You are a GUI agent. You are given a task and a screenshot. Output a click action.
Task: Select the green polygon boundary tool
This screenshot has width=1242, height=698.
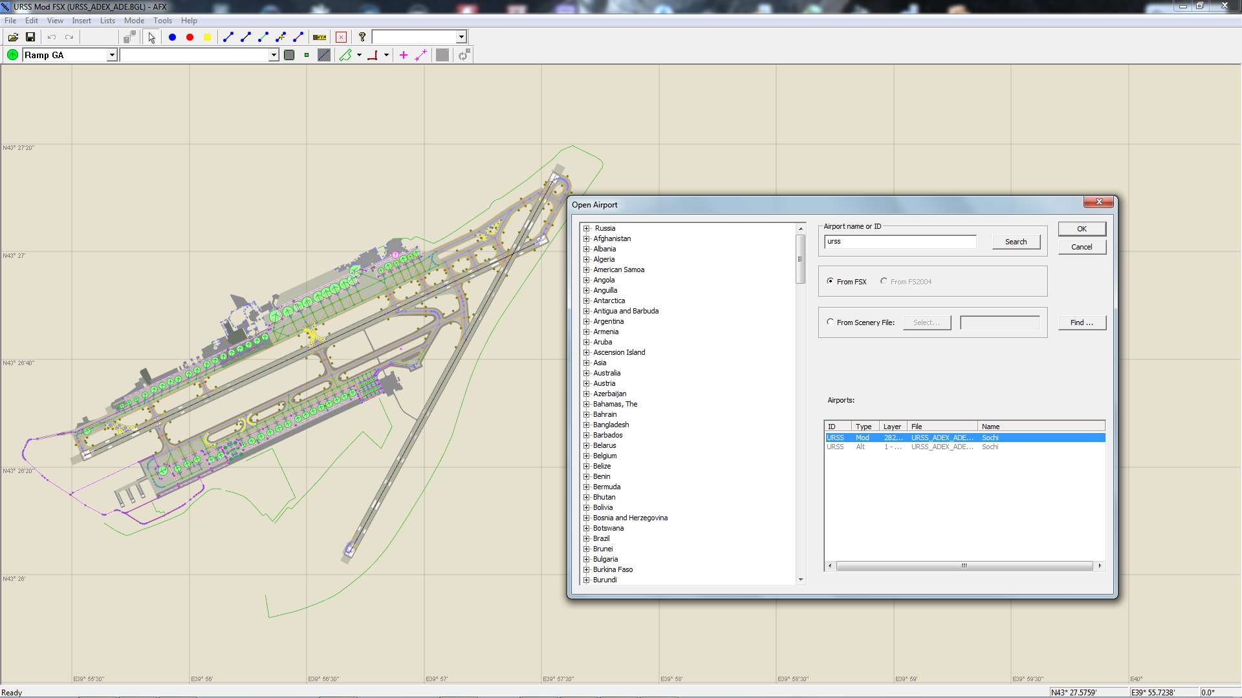(x=346, y=55)
